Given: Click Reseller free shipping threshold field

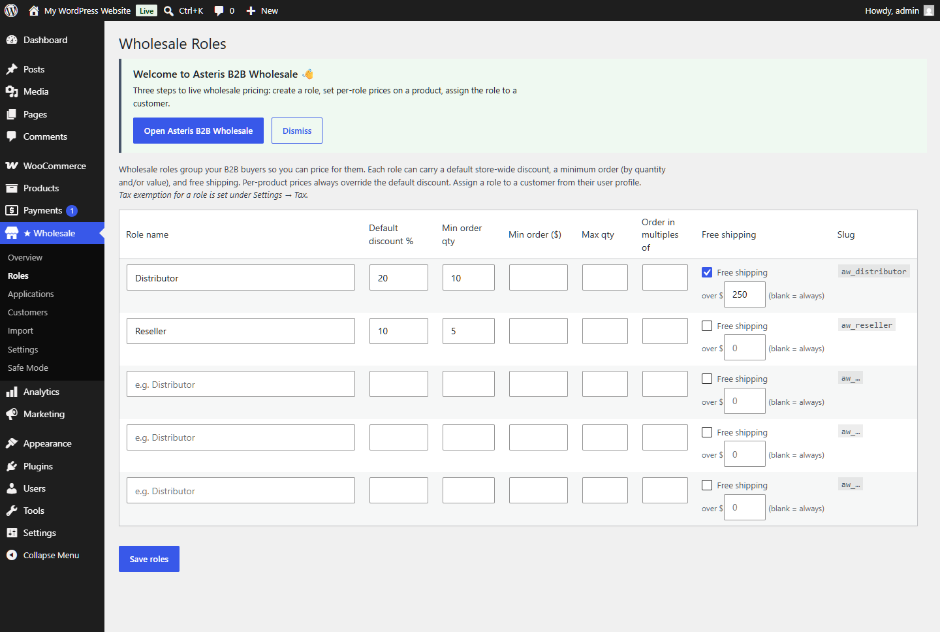Looking at the screenshot, I should point(745,348).
